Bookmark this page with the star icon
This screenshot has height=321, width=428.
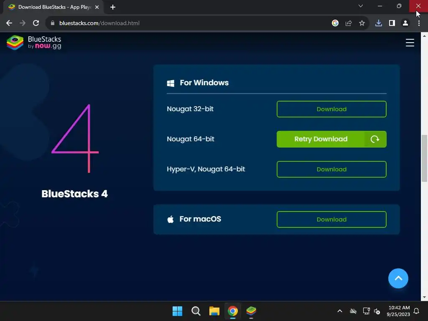point(362,23)
